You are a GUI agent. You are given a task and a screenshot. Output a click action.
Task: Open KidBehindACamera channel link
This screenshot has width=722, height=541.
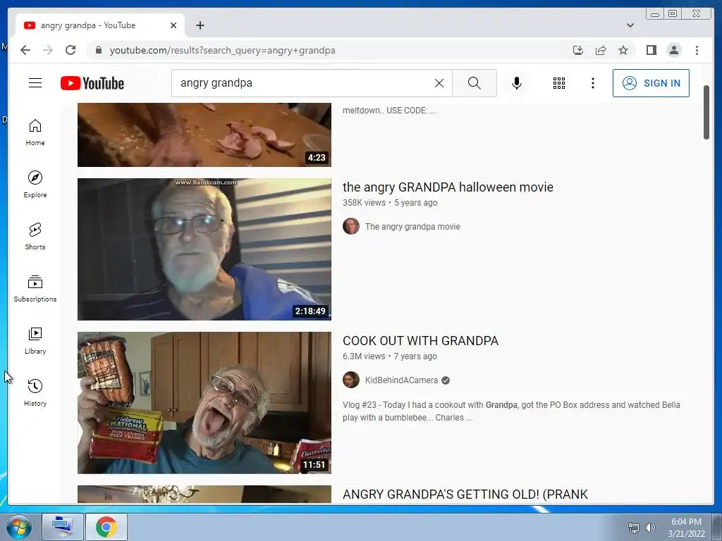point(401,380)
